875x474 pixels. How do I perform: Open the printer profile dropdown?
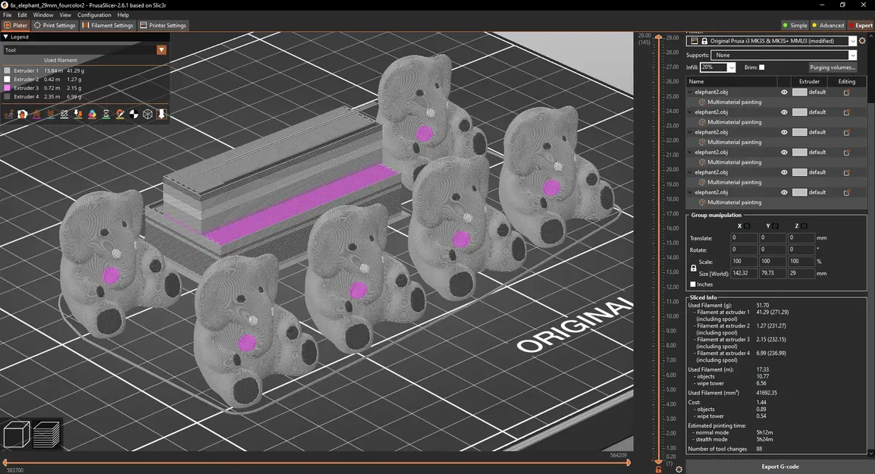coord(853,41)
